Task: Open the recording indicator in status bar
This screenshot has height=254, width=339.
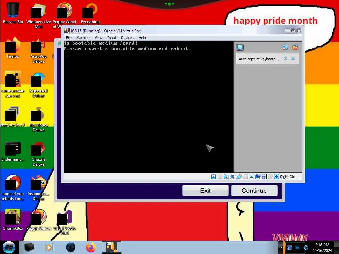Action: (x=258, y=177)
